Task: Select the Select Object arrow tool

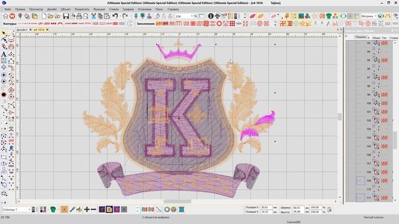Action: 4,33
